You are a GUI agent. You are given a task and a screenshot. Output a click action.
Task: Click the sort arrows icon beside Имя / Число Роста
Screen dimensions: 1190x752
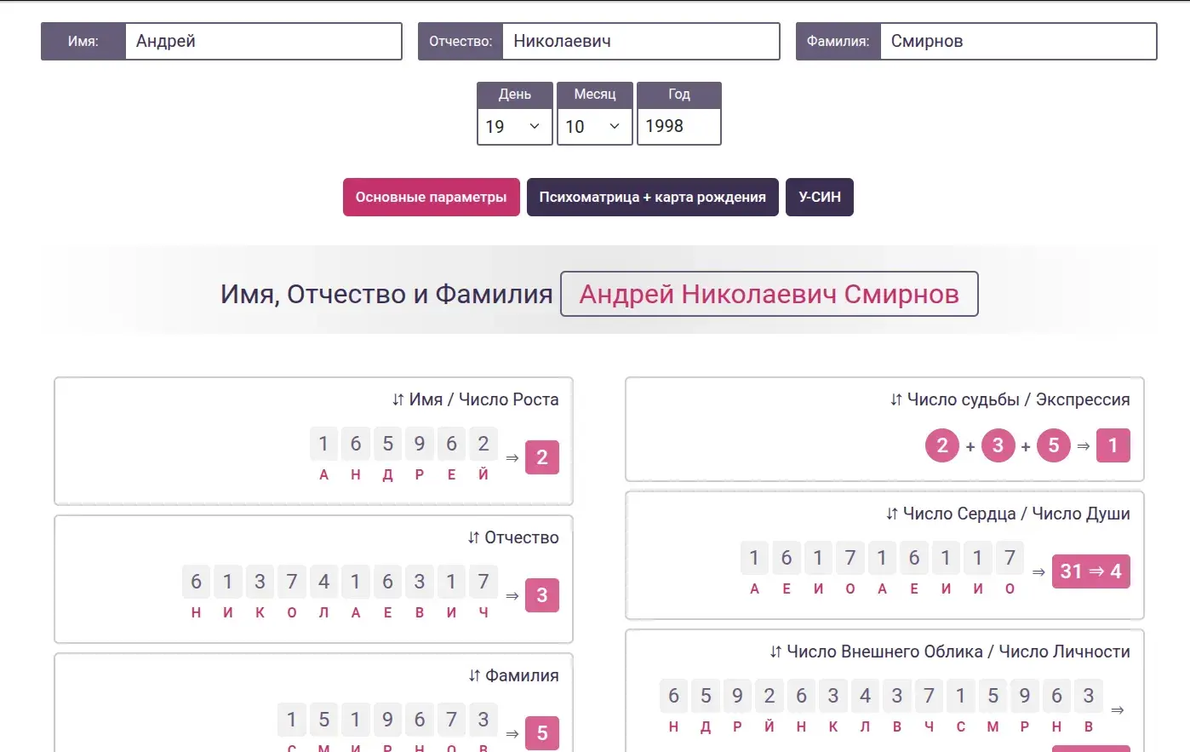coord(398,399)
